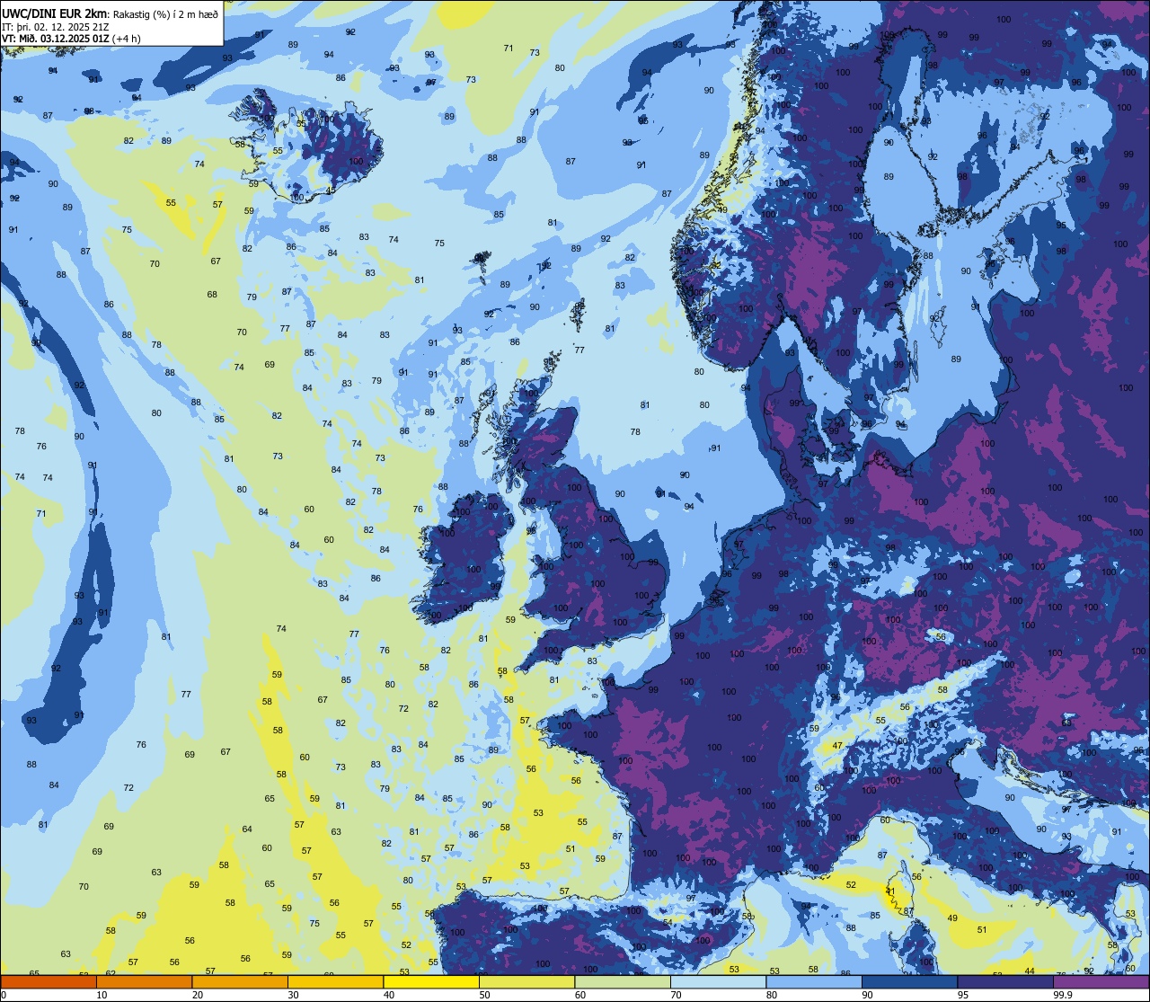
Task: Click the "50" legend scale label
Action: 484,995
